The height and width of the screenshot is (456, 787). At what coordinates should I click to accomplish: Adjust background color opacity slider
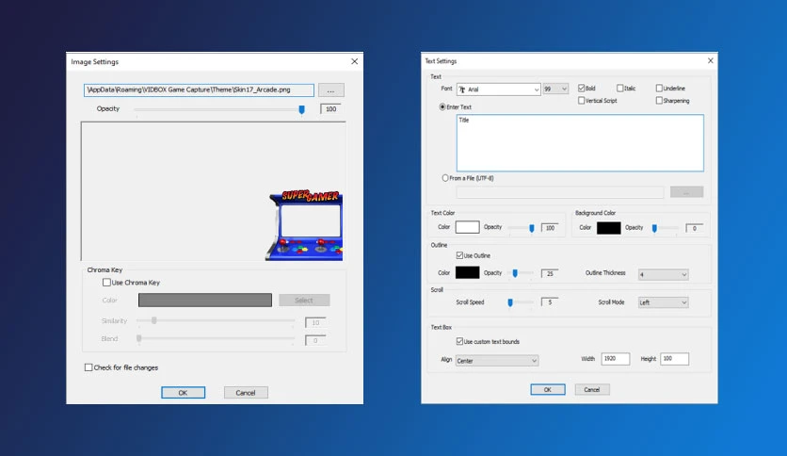pyautogui.click(x=654, y=229)
